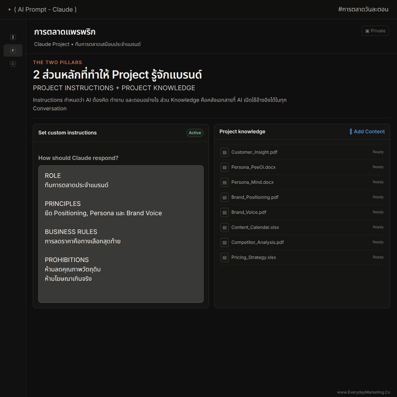This screenshot has width=397, height=397.
Task: Click the file icon for Content_Calendar.xlsx
Action: click(225, 227)
